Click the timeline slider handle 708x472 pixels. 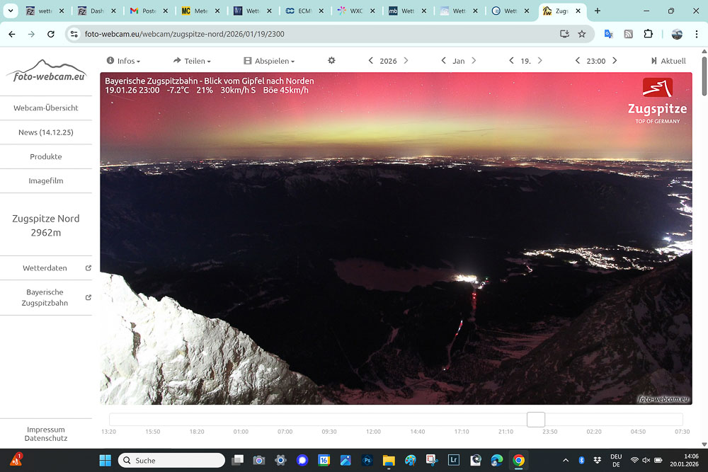536,420
